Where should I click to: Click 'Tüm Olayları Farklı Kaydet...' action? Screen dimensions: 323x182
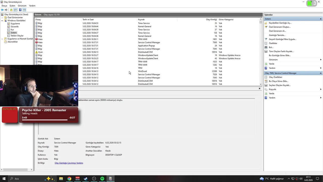pyautogui.click(x=281, y=51)
